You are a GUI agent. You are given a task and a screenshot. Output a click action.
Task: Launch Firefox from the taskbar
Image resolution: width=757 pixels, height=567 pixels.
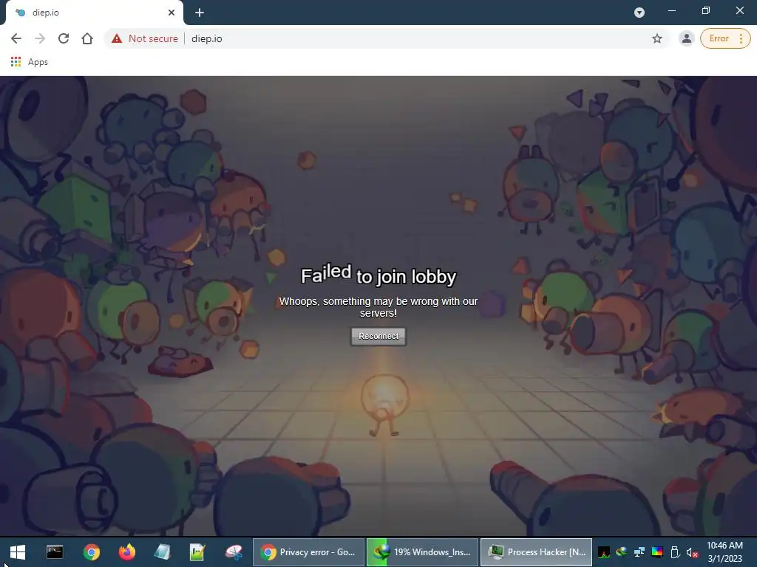tap(127, 552)
